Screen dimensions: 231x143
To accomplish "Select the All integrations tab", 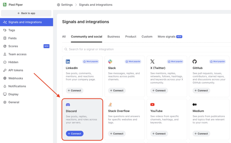I will [64, 36].
